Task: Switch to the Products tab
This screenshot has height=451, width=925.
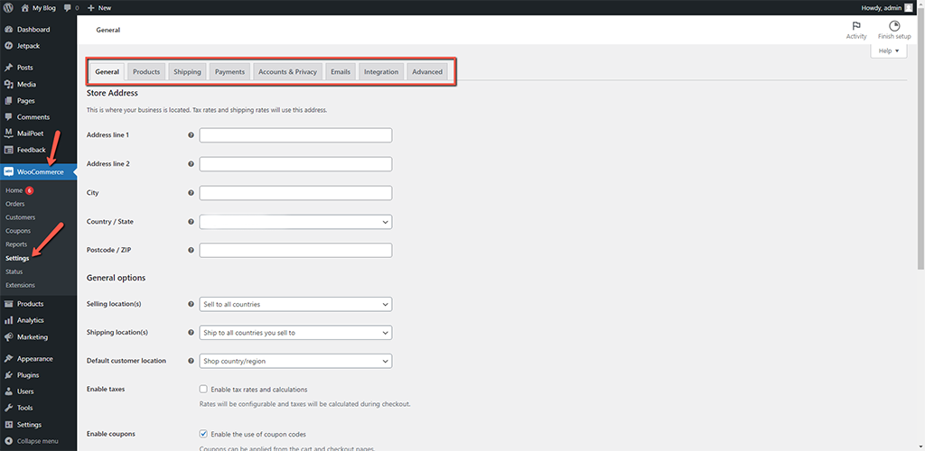Action: [x=146, y=72]
